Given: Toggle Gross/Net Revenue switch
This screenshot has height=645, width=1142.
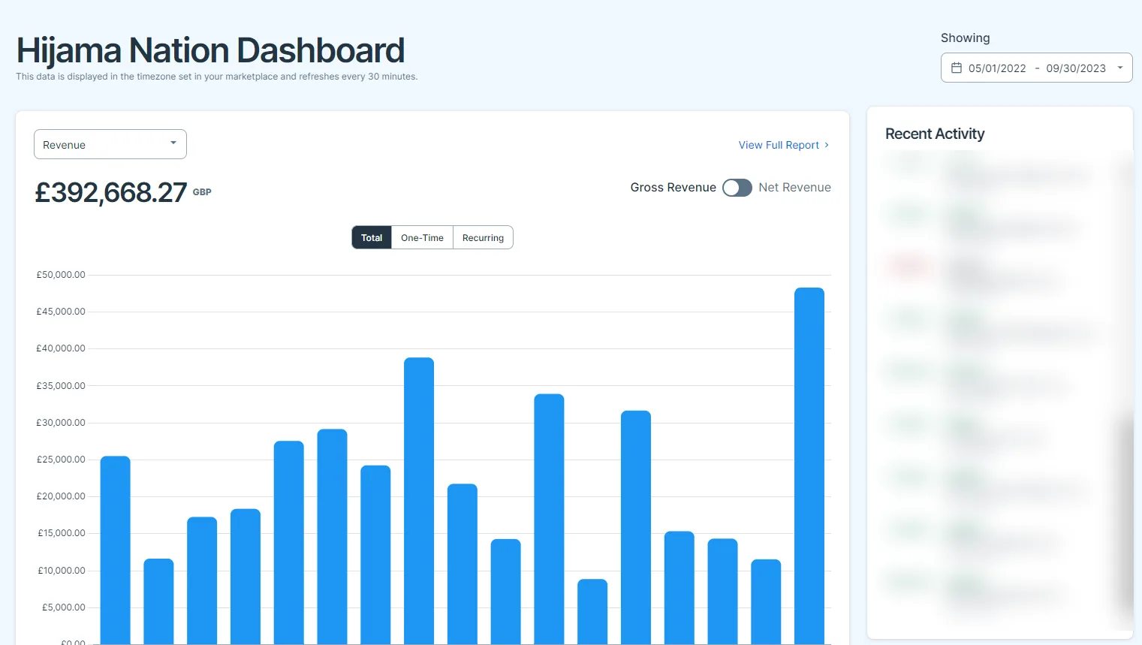Looking at the screenshot, I should click(737, 188).
